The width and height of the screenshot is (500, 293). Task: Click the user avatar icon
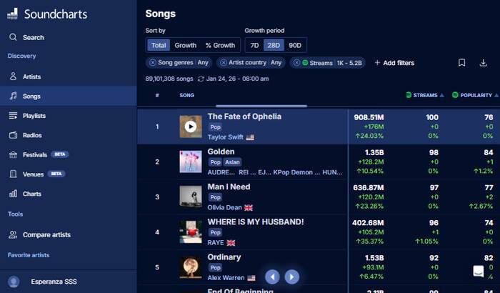tap(14, 282)
